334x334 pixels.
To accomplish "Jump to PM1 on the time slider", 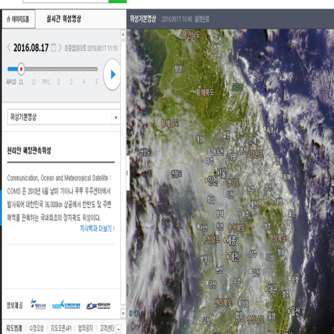I will pyautogui.click(x=46, y=82).
